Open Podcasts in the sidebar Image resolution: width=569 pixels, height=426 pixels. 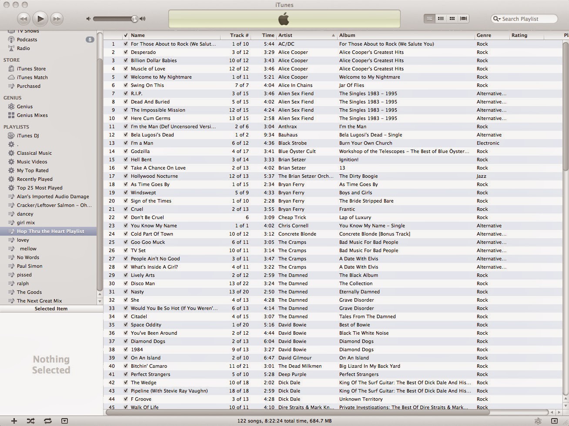[27, 40]
